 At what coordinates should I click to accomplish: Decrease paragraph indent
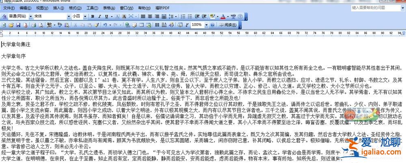(197, 17)
